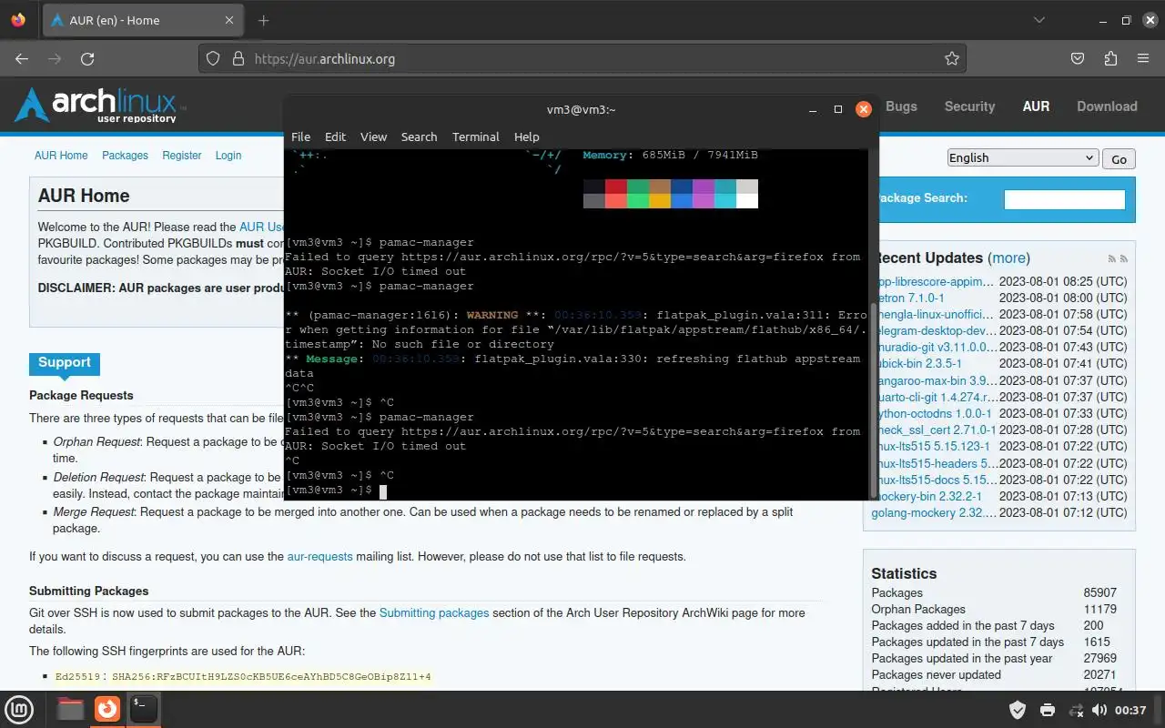
Task: Open the Bugs nav link
Action: 901,106
